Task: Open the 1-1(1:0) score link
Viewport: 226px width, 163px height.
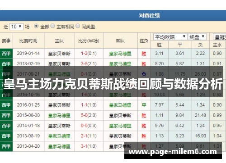Action: coord(89,105)
